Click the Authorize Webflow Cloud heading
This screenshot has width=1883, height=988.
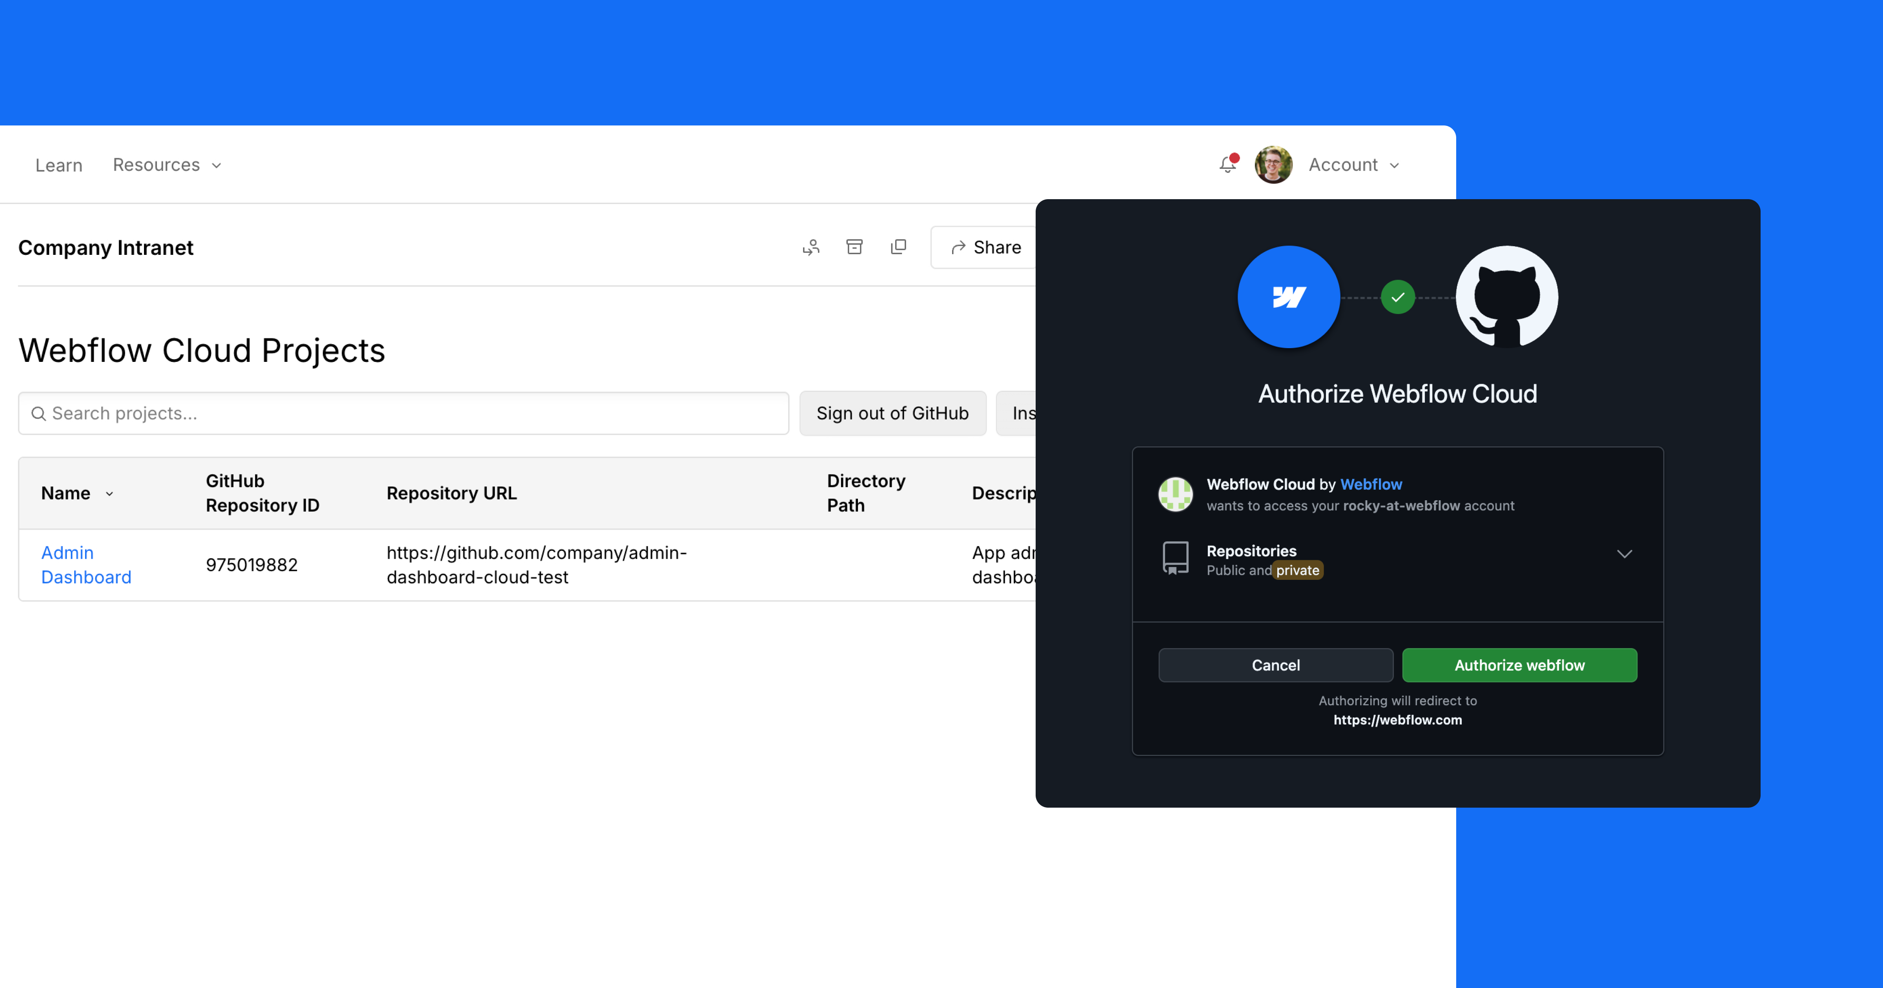(1397, 394)
